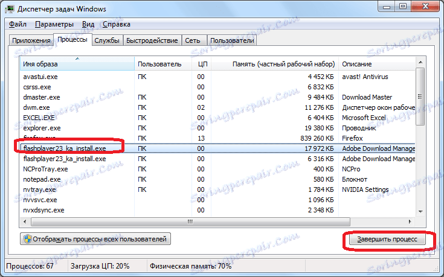The image size is (444, 277).
Task: Open the Справка menu
Action: click(x=117, y=24)
